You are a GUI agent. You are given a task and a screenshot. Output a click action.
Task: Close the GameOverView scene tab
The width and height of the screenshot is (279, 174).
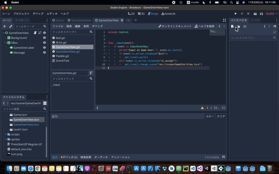point(122,20)
